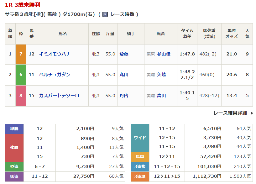Select the 3連単 payout label
256x184 pixels.
(140, 177)
